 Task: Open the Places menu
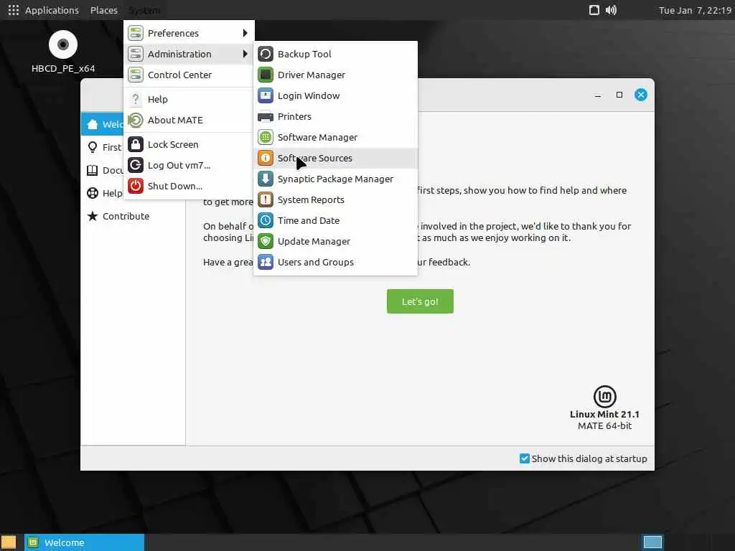coord(104,10)
